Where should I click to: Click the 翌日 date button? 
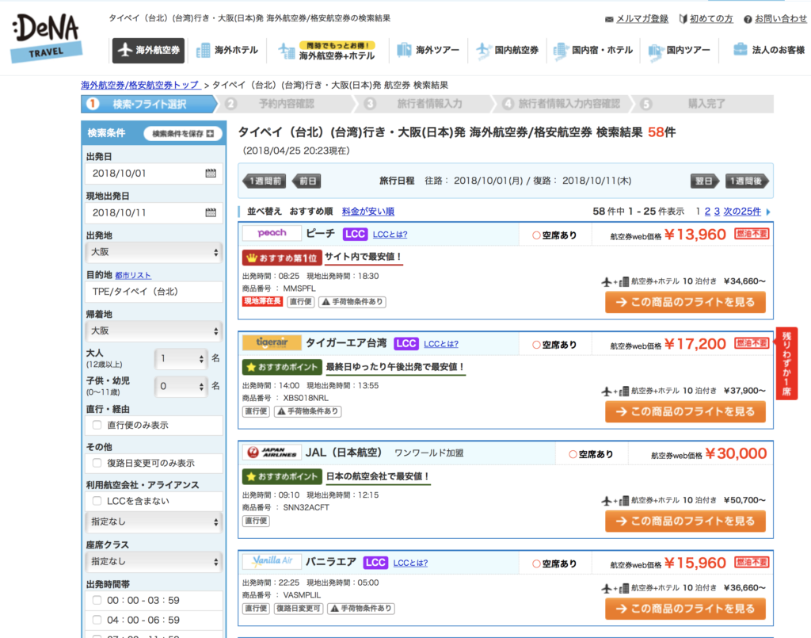click(704, 181)
